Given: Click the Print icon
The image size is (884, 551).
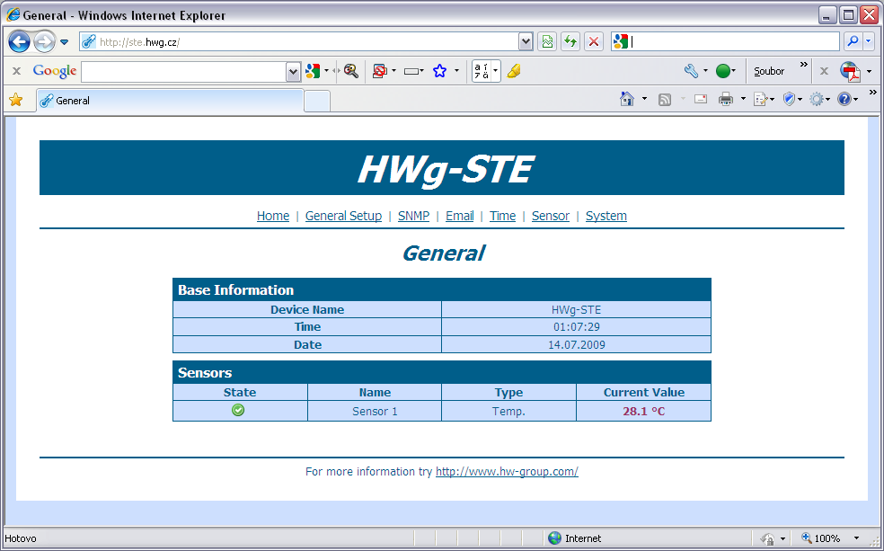Looking at the screenshot, I should (726, 99).
